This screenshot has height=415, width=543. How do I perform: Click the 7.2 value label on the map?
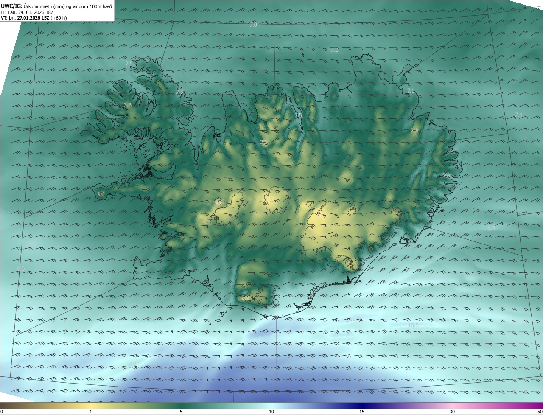pyautogui.click(x=334, y=50)
